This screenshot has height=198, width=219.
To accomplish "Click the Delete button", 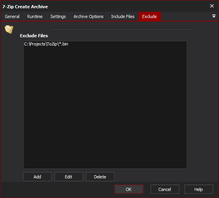I will [x=100, y=177].
